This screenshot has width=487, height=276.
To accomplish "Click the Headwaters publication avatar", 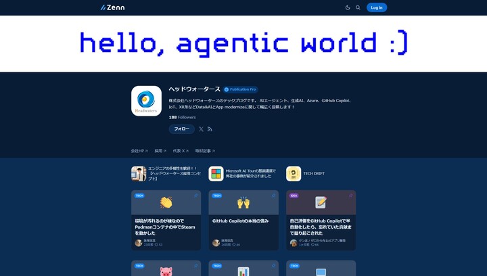I will 146,101.
